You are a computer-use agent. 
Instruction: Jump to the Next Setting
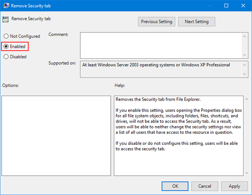[x=196, y=21]
